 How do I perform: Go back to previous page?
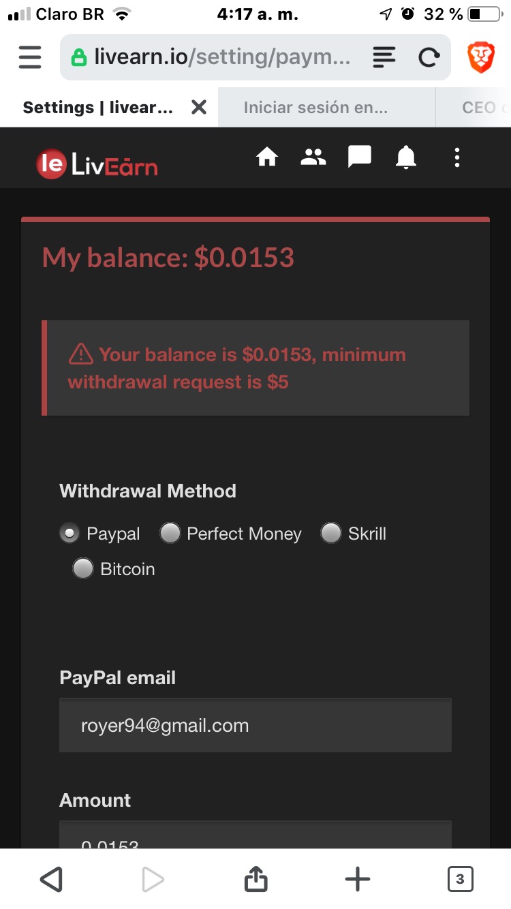point(51,879)
